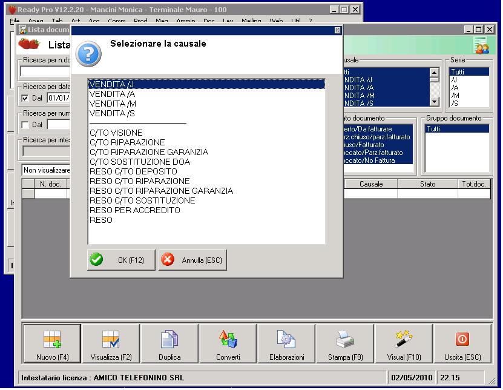
Task: Select RESO C/TO SOSTITUZIONE causale
Action: click(206, 200)
